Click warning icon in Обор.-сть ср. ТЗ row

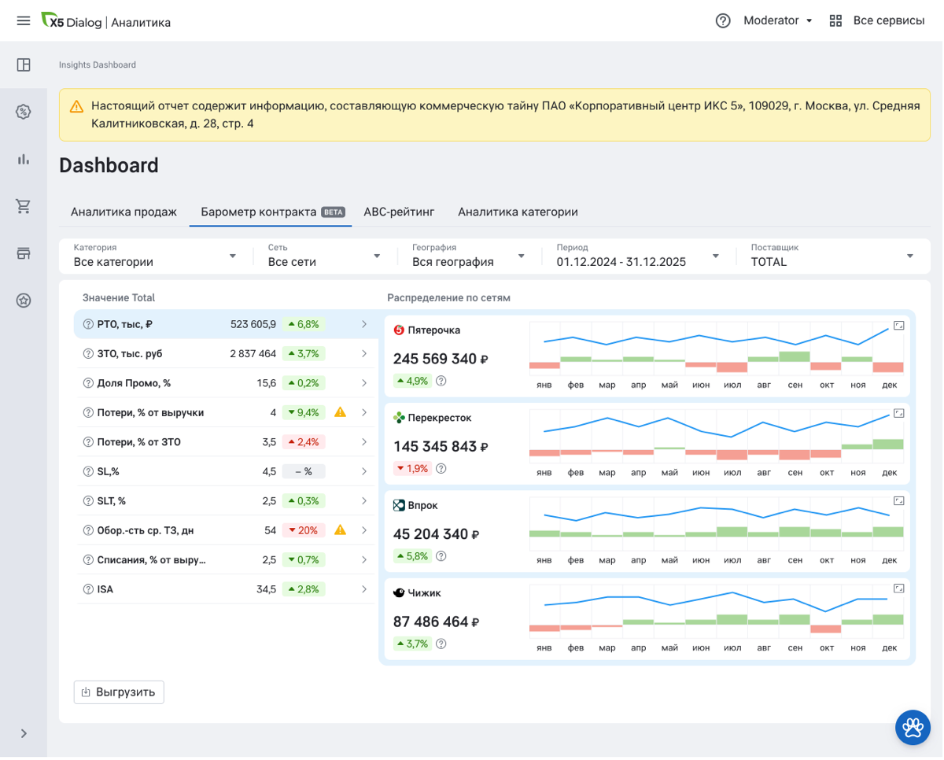tap(340, 530)
